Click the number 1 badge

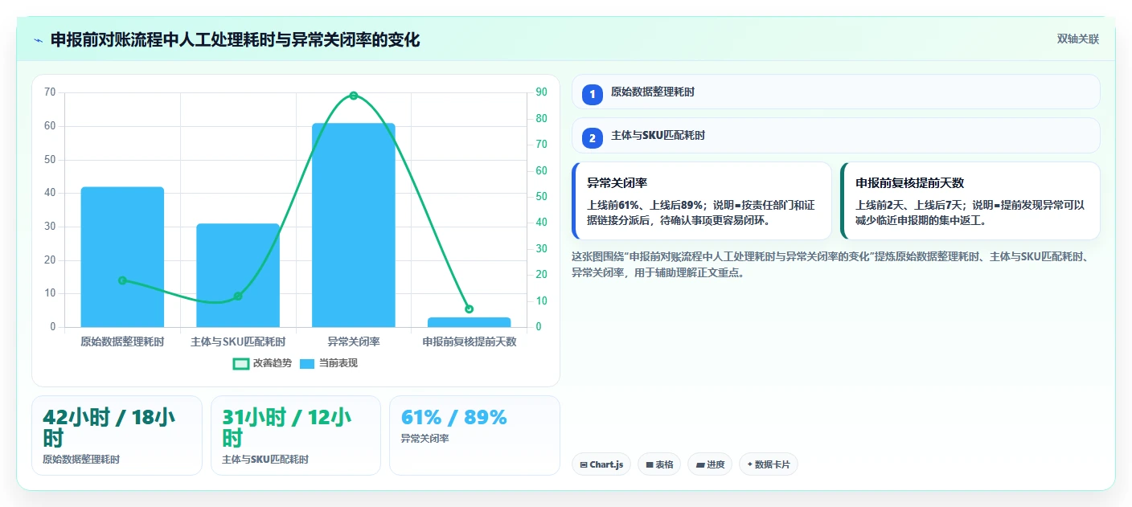click(593, 94)
